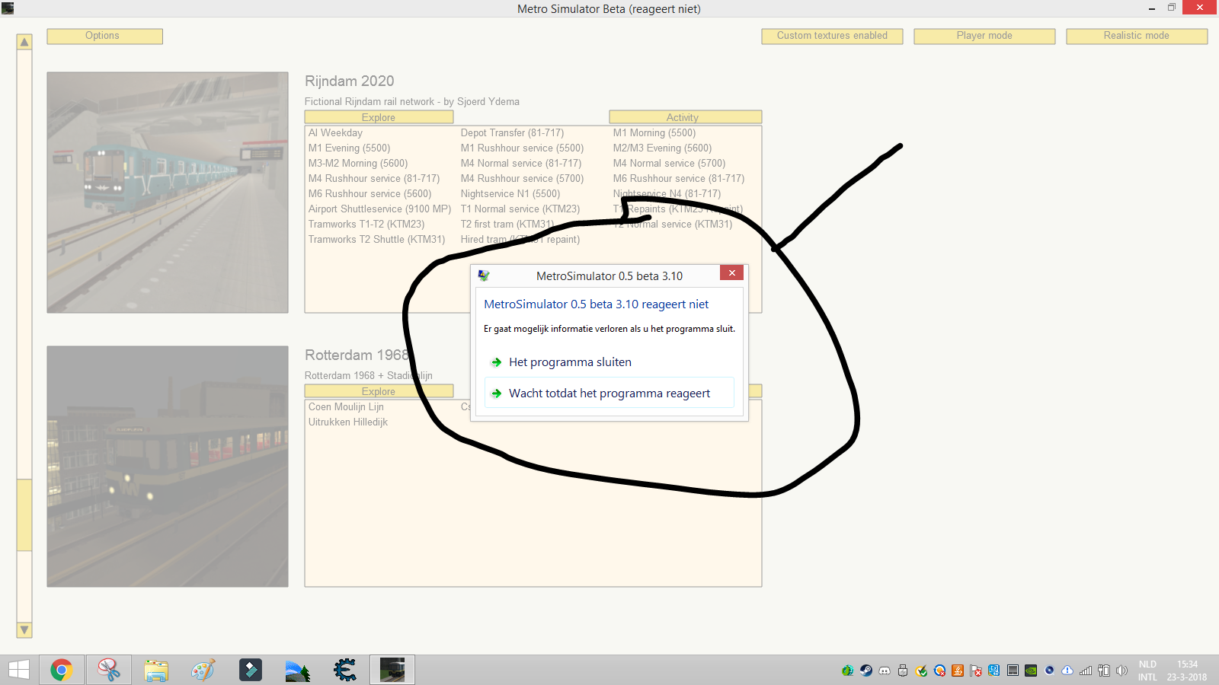This screenshot has width=1219, height=685.
Task: Toggle the Player mode button
Action: click(x=984, y=36)
